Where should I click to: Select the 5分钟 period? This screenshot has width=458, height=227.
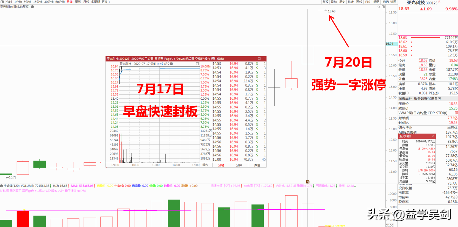[x=27, y=2]
